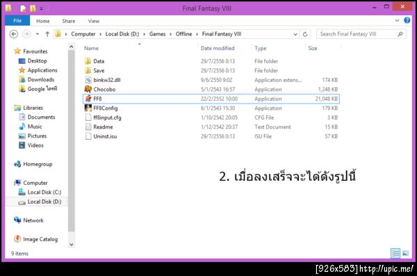
Task: Click the Games breadcrumb segment
Action: (157, 34)
